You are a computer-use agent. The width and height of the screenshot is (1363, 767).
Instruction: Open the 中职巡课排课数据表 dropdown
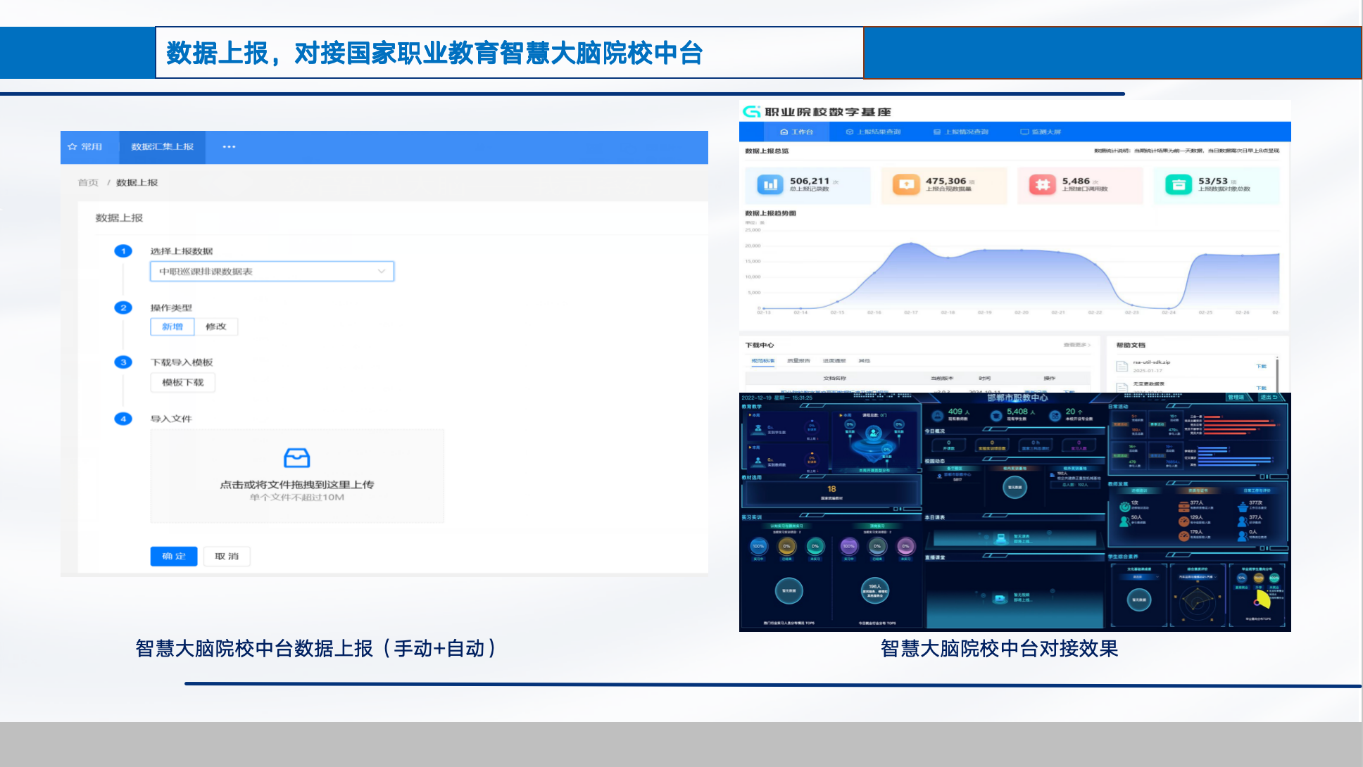click(272, 272)
